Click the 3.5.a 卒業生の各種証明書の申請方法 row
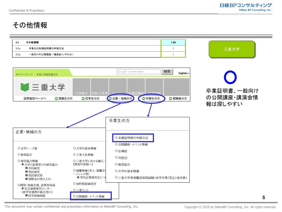 coord(99,49)
